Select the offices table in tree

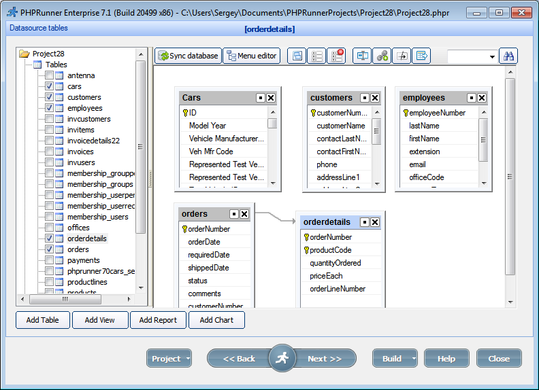[78, 228]
